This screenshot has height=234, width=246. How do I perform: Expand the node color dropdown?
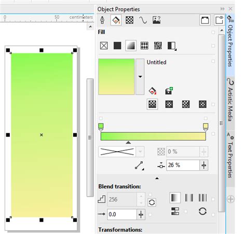[140, 152]
